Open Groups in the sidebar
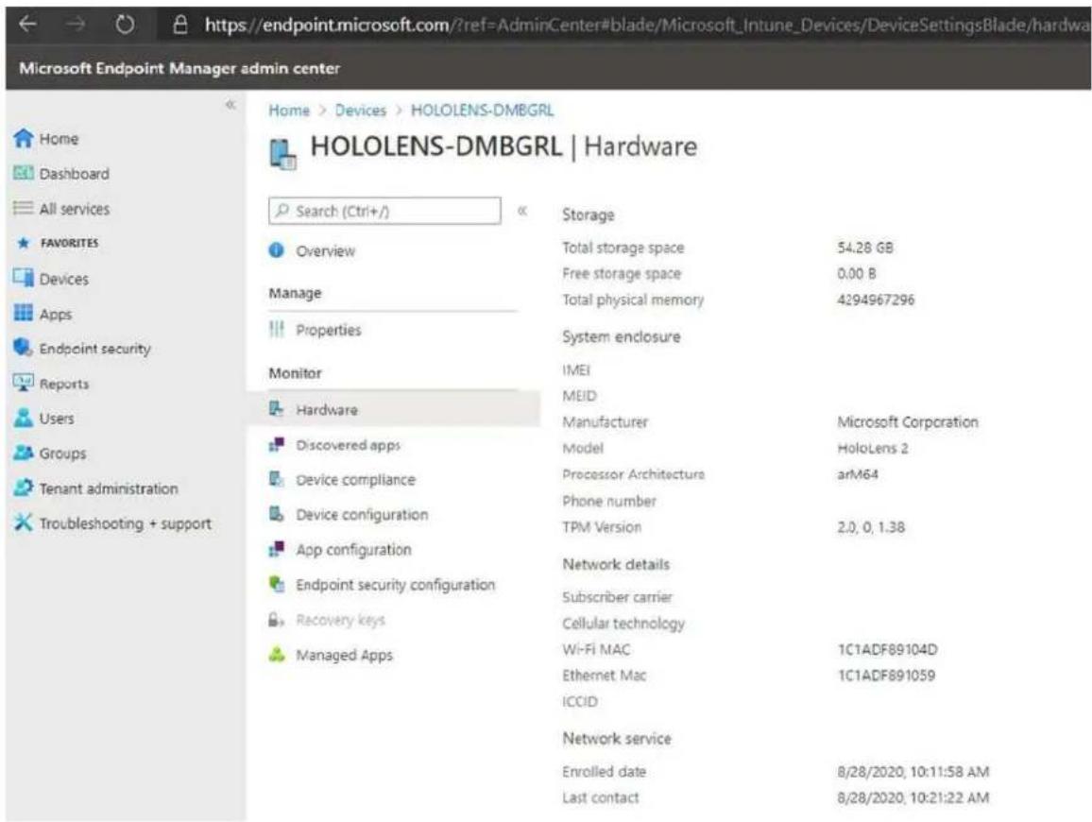Image resolution: width=1092 pixels, height=822 pixels. [x=62, y=454]
